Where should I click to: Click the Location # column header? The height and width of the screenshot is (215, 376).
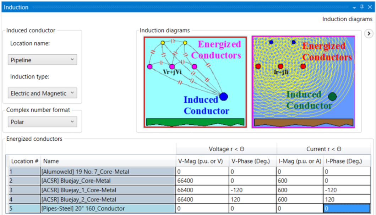[25, 161]
